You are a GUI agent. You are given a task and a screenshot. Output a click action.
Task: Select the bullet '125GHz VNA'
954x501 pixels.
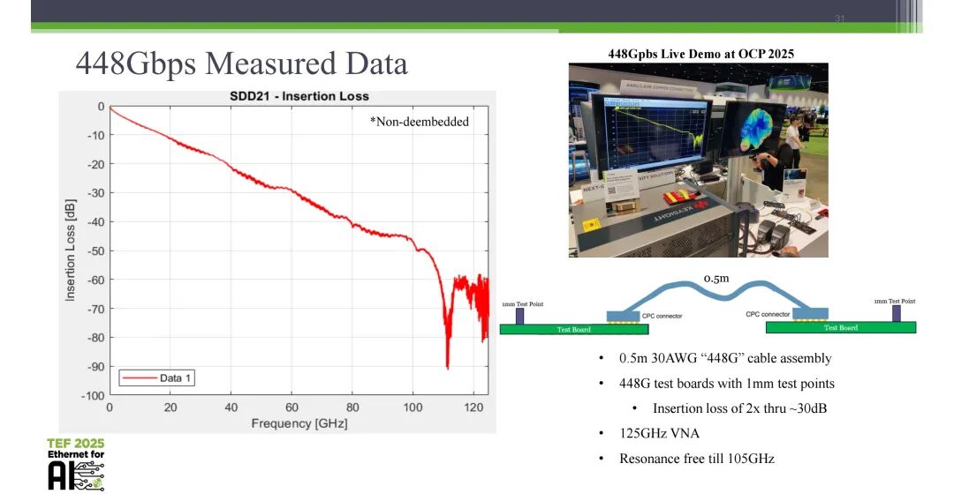pos(660,434)
